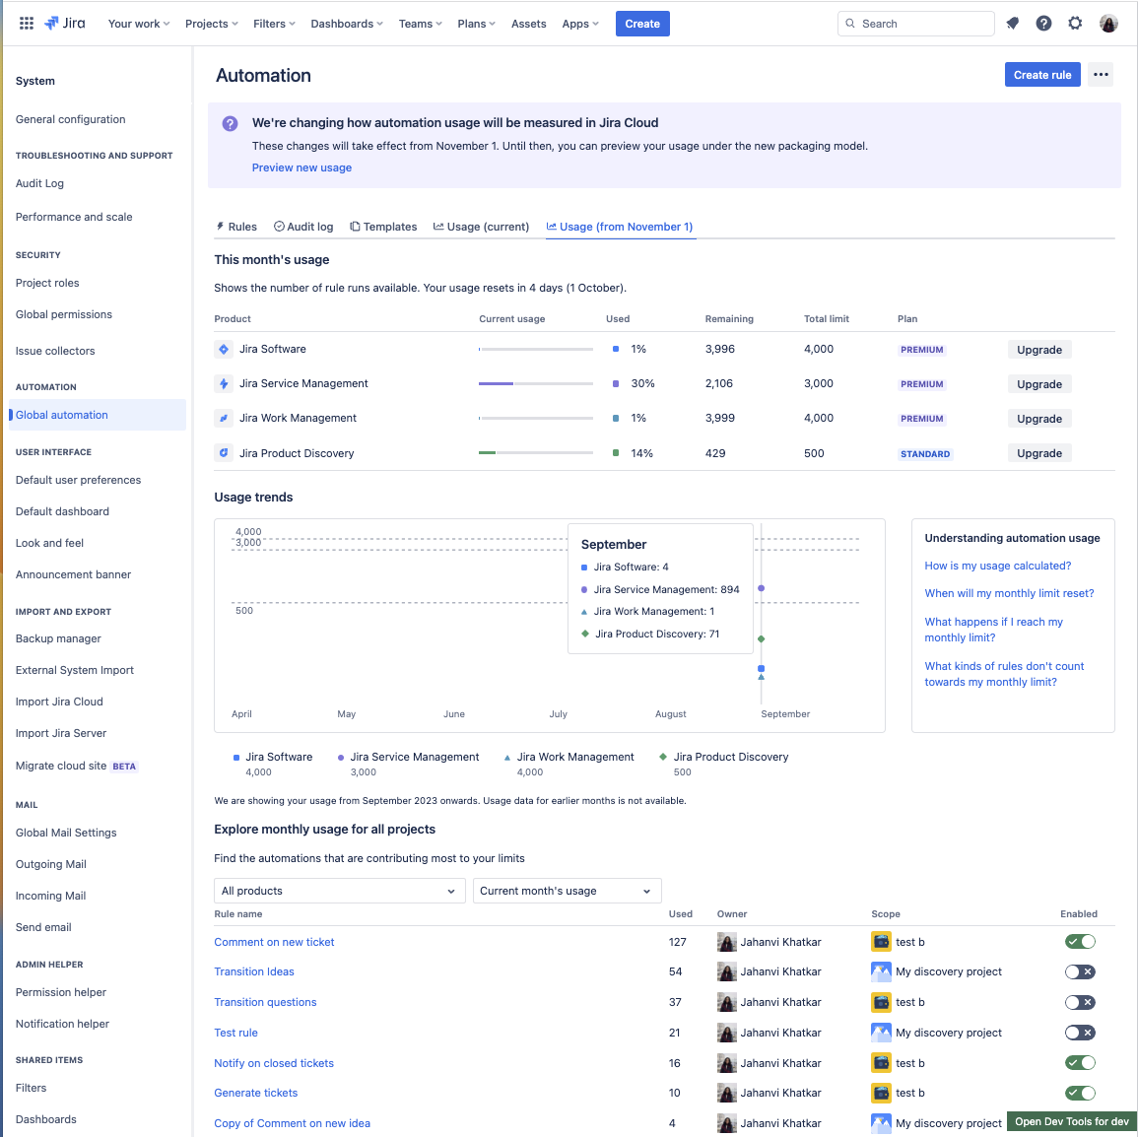The height and width of the screenshot is (1137, 1138).
Task: Open Assets in top navigation
Action: click(x=528, y=24)
